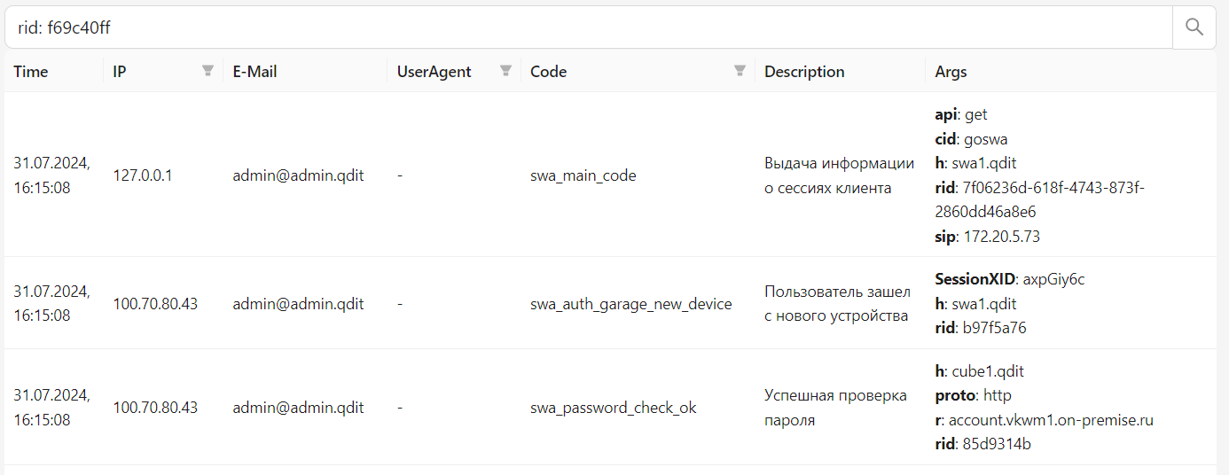Click the account.vkwm1.on-premise.ru argument value

pos(1051,420)
